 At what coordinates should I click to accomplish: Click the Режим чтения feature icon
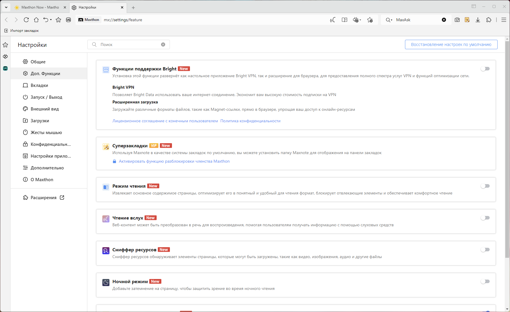(106, 187)
